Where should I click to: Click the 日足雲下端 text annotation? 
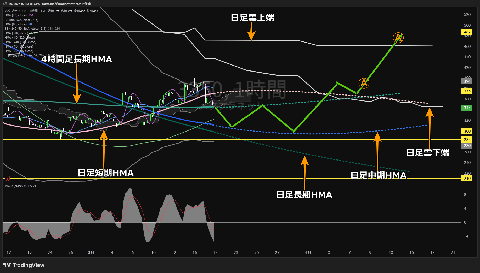[428, 153]
